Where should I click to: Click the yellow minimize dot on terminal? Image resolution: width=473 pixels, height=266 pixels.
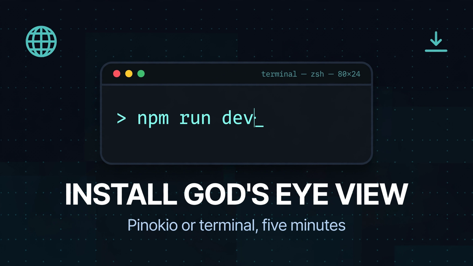point(128,74)
